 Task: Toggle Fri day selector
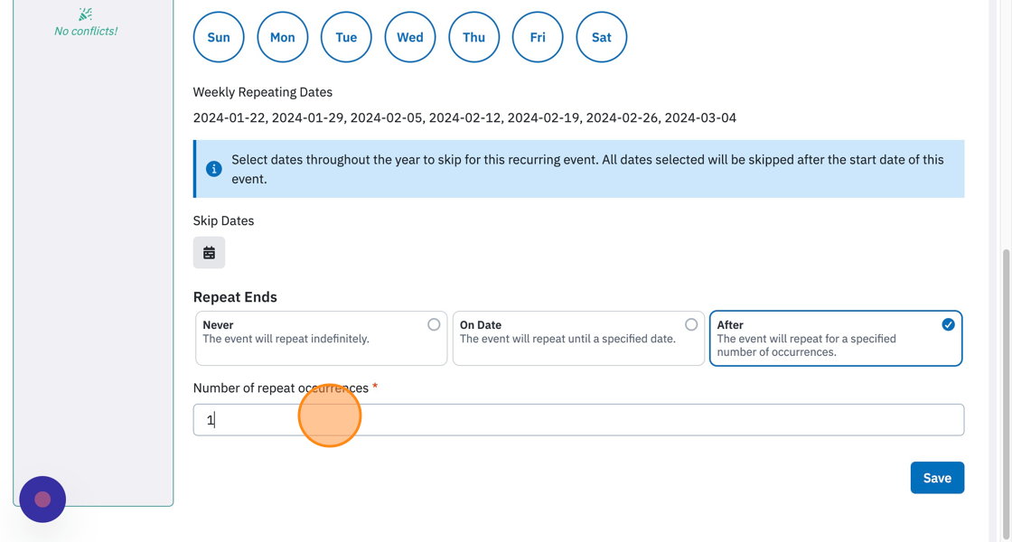[538, 37]
